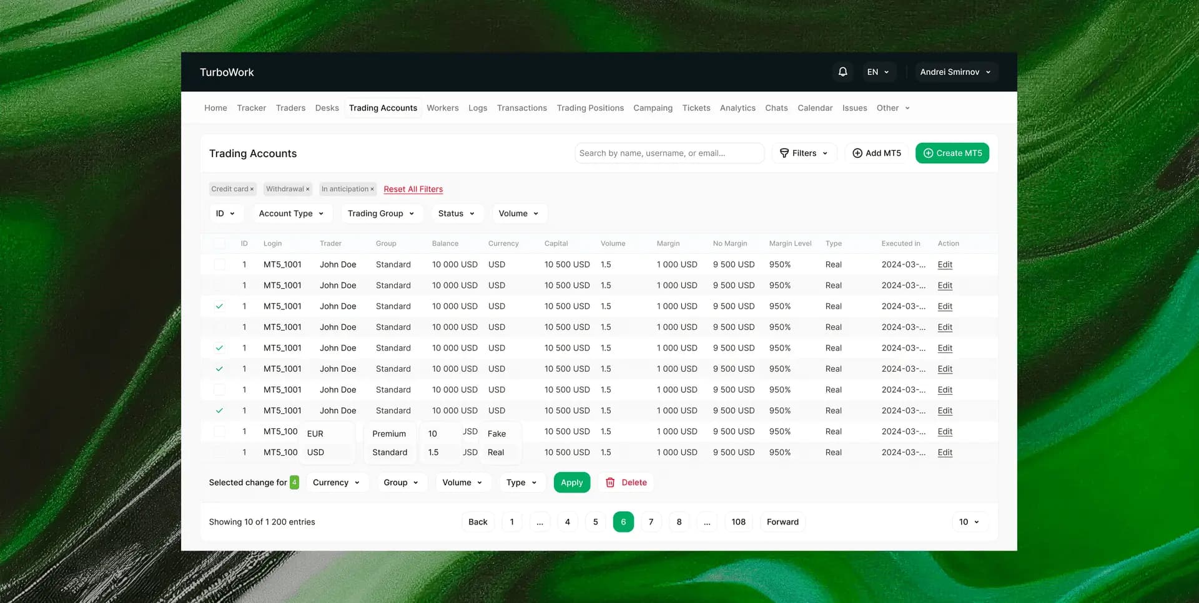Expand the Other navigation menu

coord(893,108)
